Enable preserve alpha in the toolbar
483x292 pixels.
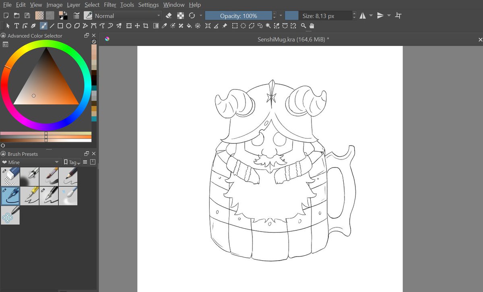pos(180,15)
